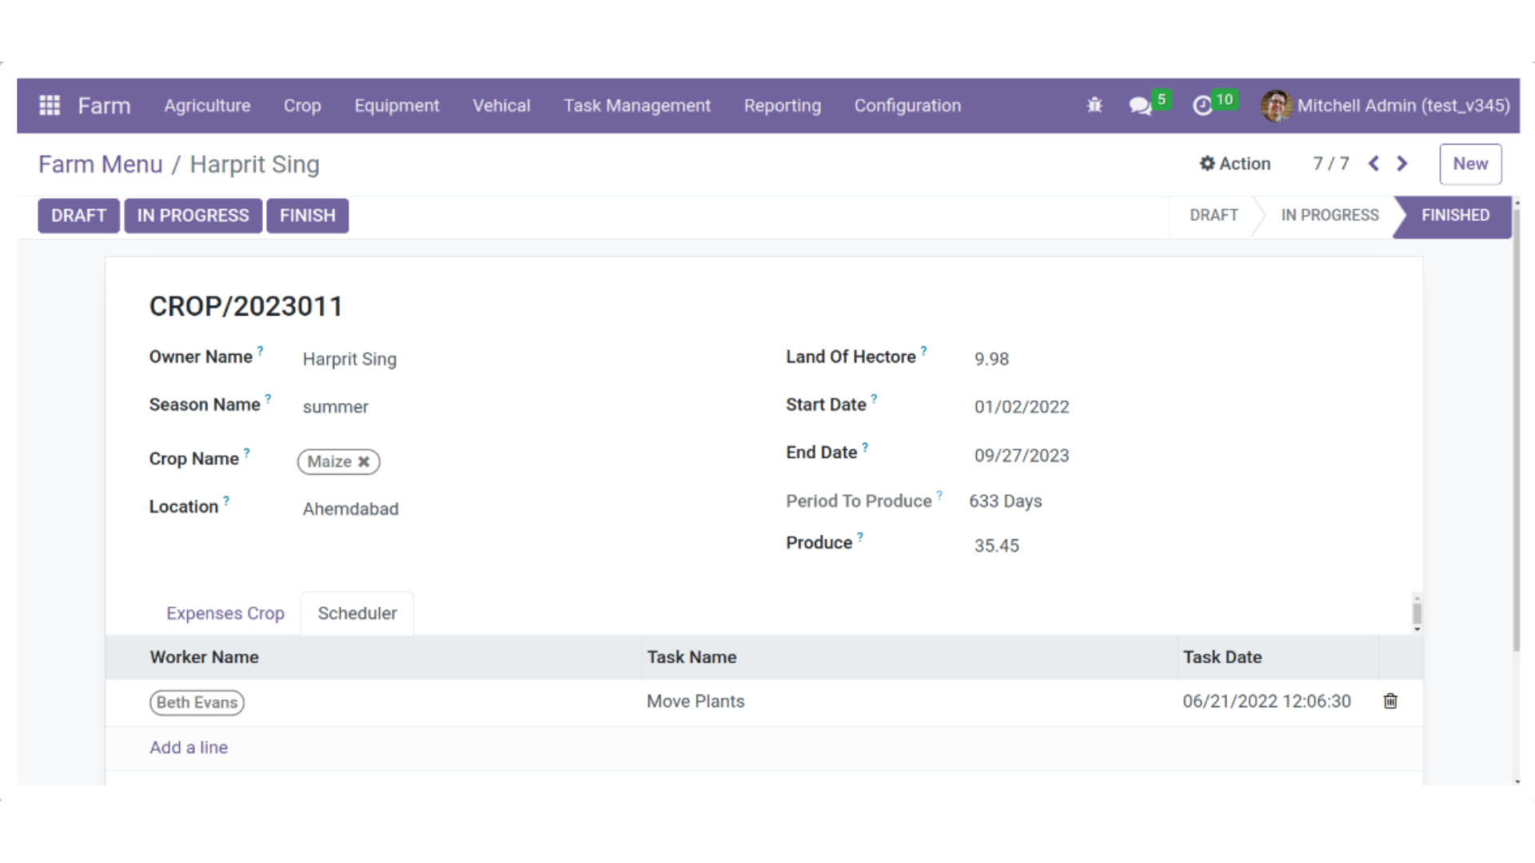Set status to Draft in statusbar
1535x863 pixels.
(x=1213, y=215)
